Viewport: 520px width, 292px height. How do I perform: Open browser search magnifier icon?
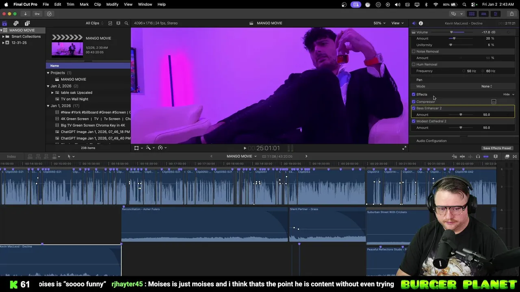point(126,23)
